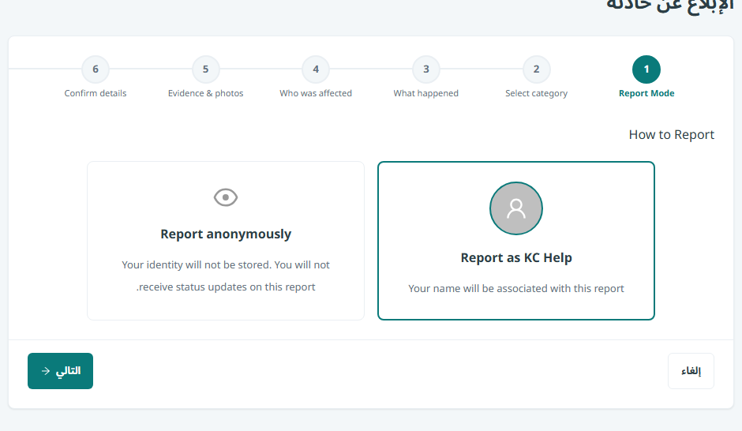Click the Who was affected step label
The width and height of the screenshot is (742, 431).
tap(316, 93)
